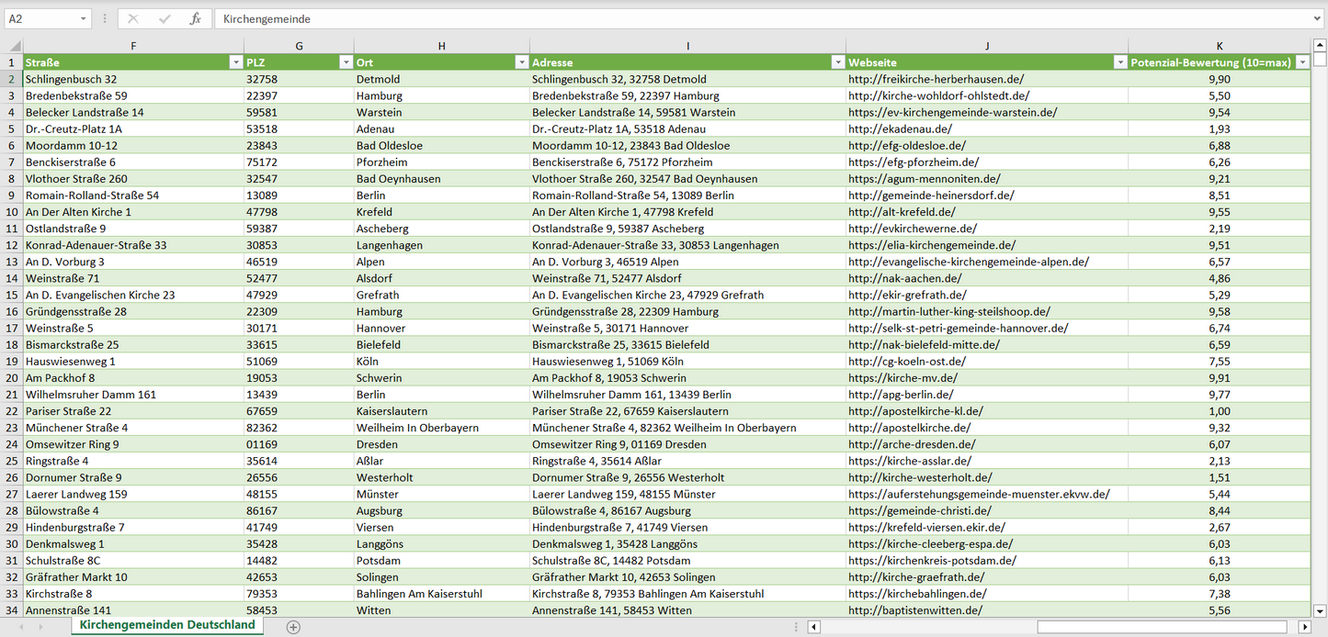Open the PLZ column filter dropdown
This screenshot has width=1328, height=637.
point(346,62)
